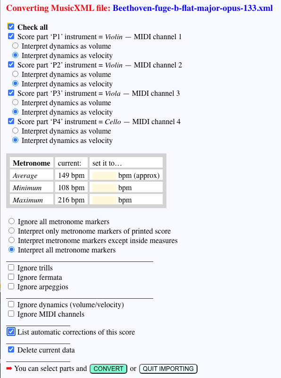Screen dimensions: 281x378
Task: Uncheck score part 'P2' Violin
Action: 10,65
